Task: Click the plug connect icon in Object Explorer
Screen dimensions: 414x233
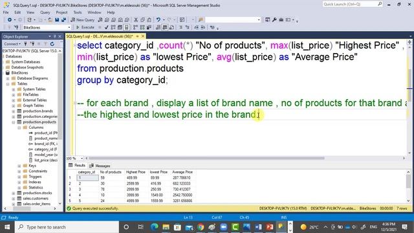Action: tap(25, 44)
